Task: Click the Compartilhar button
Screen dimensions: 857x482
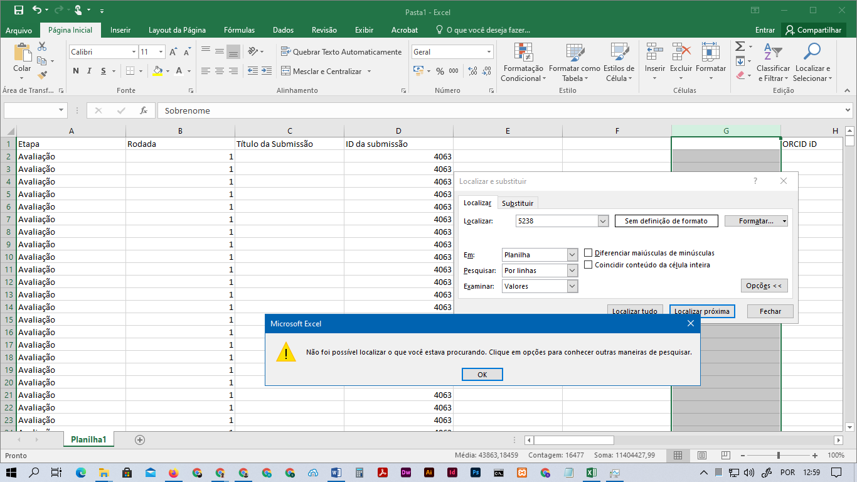Action: (x=814, y=30)
